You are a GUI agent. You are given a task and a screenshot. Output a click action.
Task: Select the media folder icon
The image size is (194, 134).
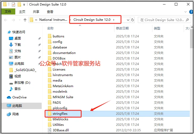coord(50,81)
